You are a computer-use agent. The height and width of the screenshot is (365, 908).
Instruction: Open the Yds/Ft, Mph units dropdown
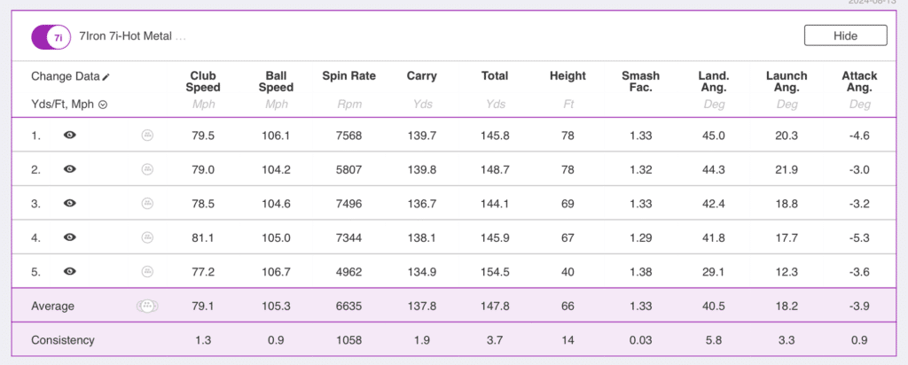tap(103, 105)
